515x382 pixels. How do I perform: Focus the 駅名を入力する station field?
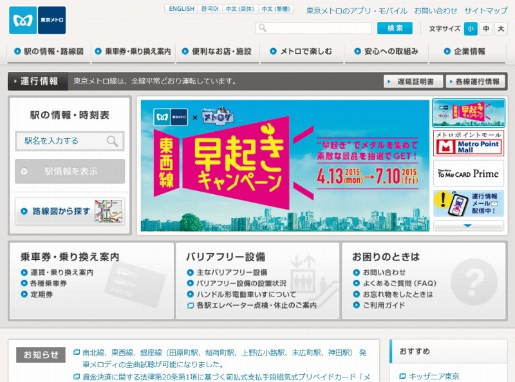pyautogui.click(x=70, y=141)
